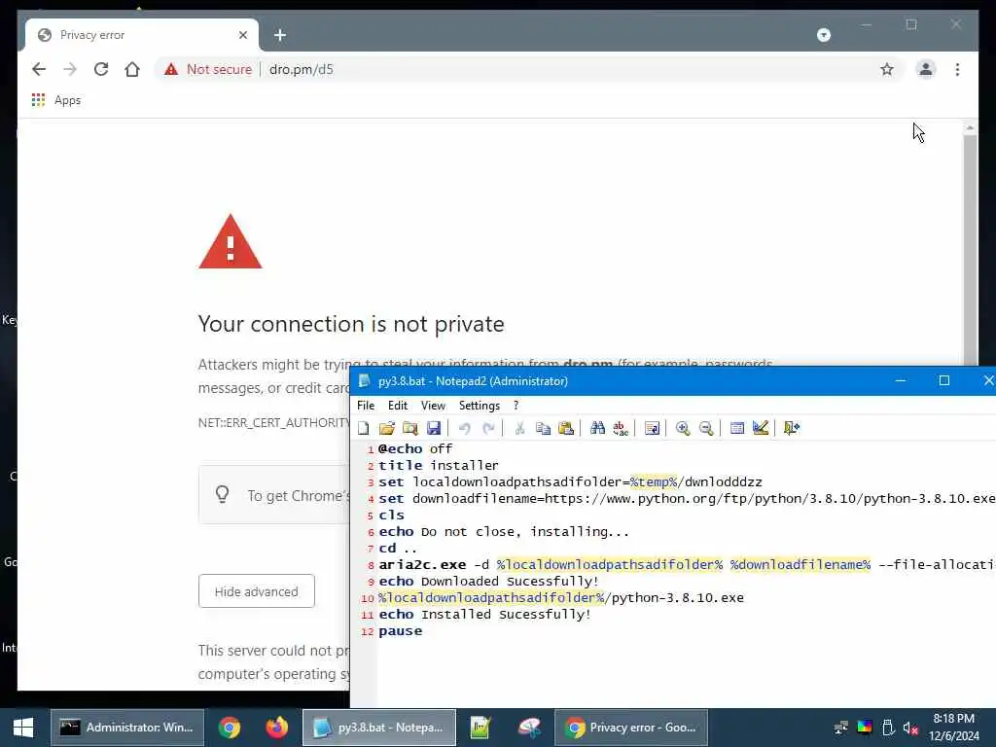Click the tab search dropdown arrow in Chrome

(823, 35)
